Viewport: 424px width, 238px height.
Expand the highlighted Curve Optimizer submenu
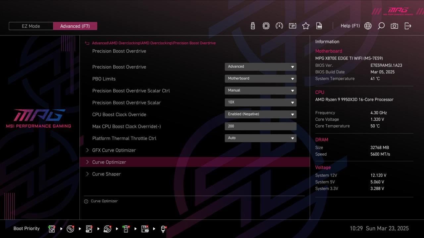click(195, 162)
